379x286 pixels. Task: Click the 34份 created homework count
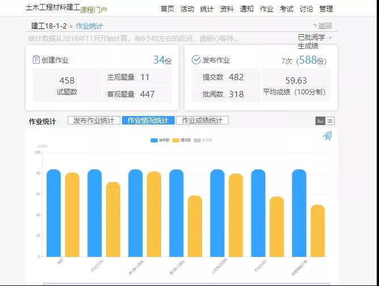click(162, 60)
